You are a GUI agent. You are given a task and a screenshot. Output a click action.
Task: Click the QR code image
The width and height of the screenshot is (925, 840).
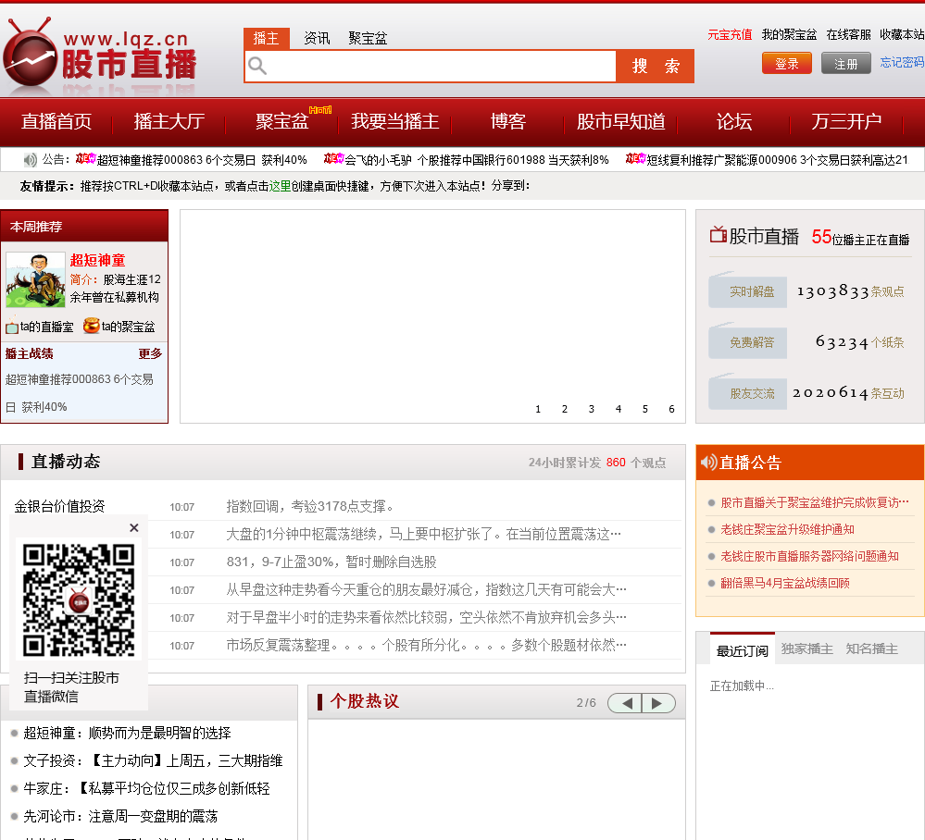pos(79,600)
